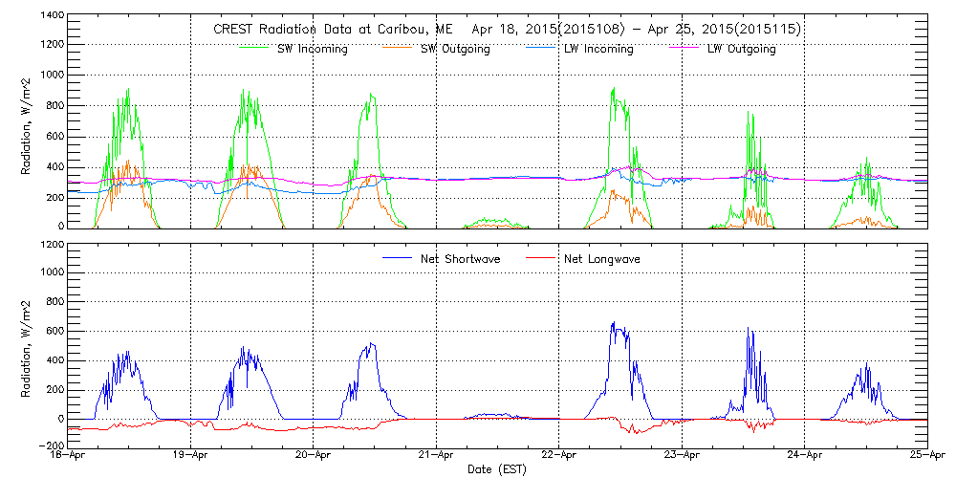956x478 pixels.
Task: Click the 21-Apr date tick label
Action: [x=436, y=456]
